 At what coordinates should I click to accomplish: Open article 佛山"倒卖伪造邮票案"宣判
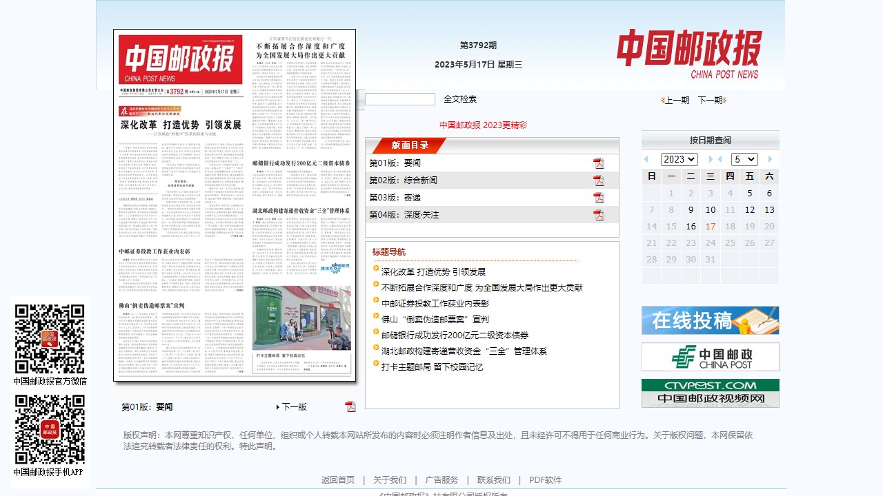[435, 319]
